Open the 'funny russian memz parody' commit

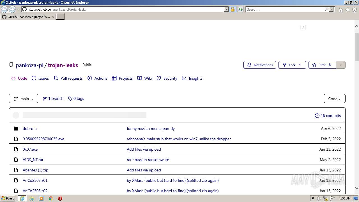(x=151, y=128)
